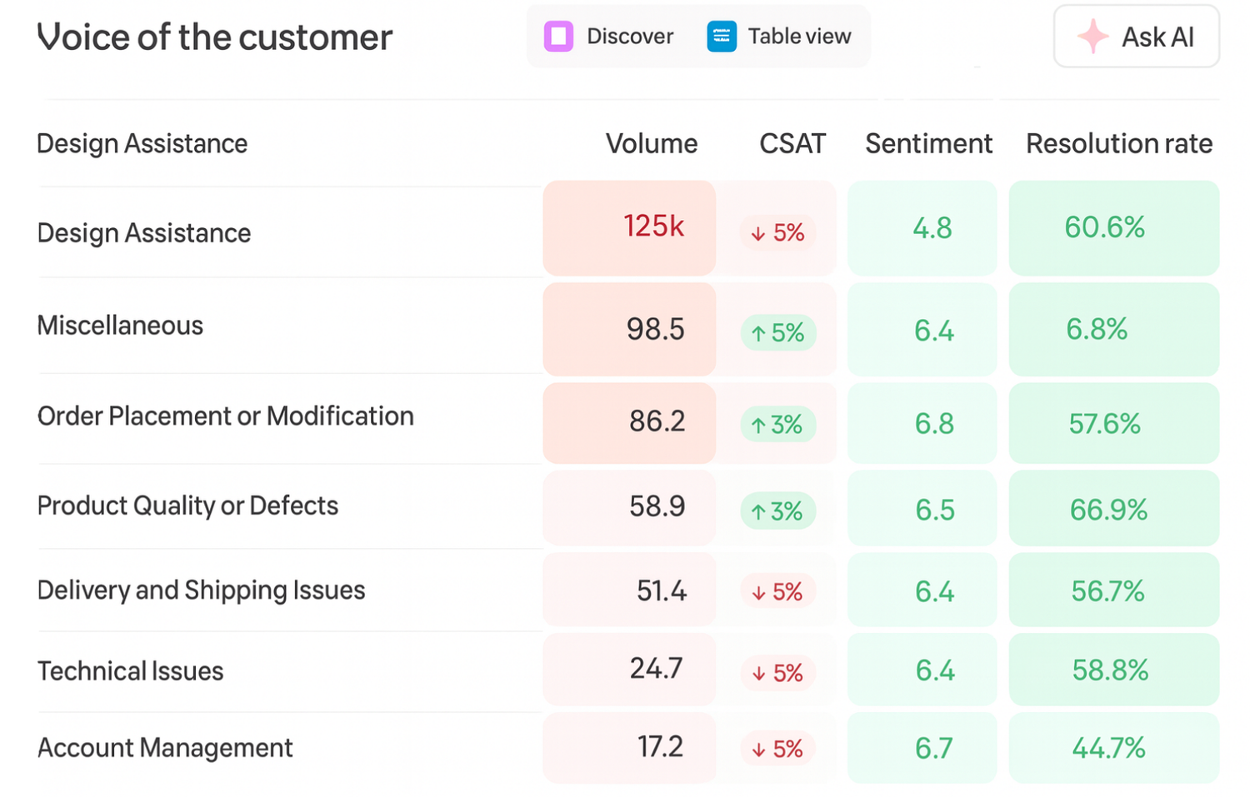Sort by the Volume column header
Image resolution: width=1250 pixels, height=797 pixels.
coord(651,143)
